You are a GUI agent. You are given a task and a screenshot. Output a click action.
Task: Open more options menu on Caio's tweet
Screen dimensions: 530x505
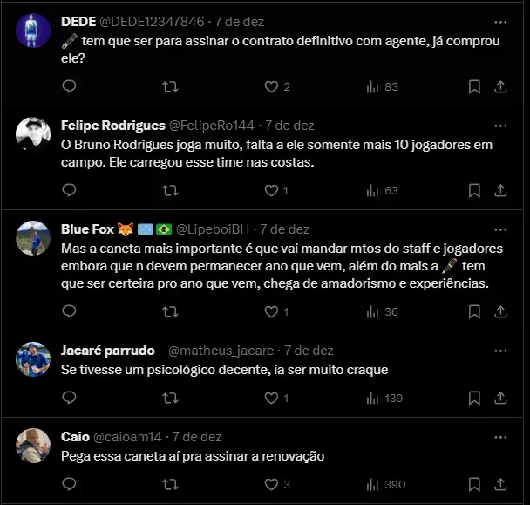500,437
